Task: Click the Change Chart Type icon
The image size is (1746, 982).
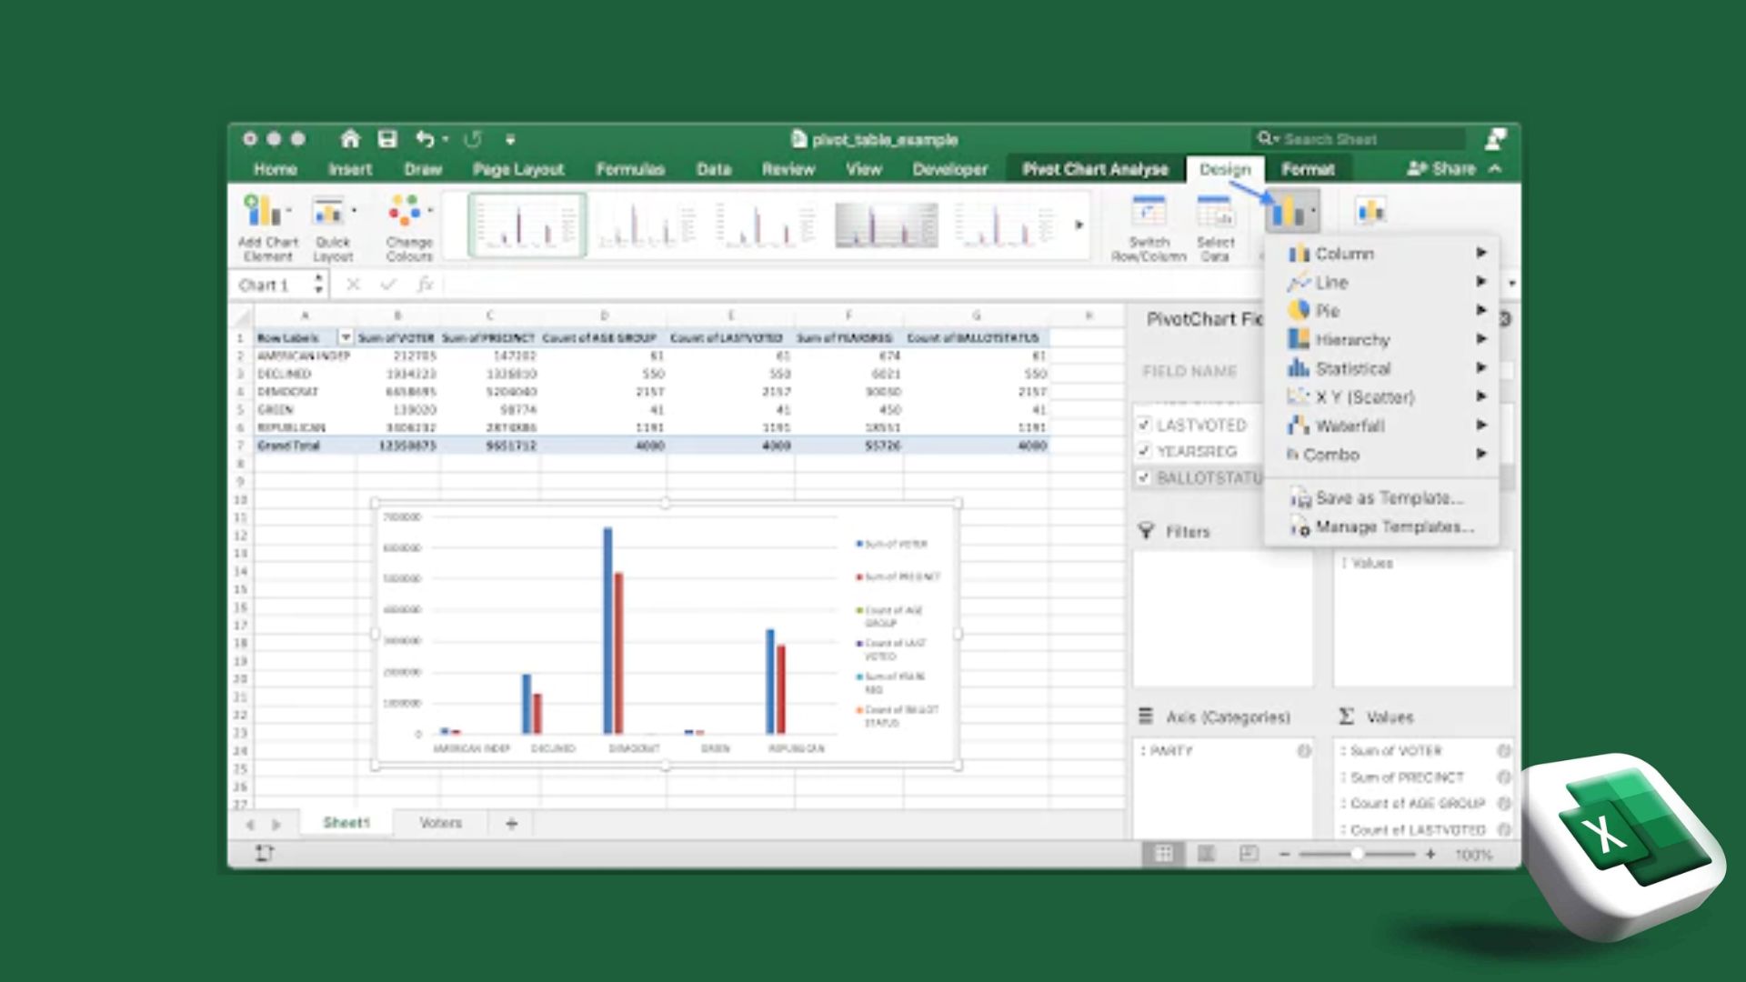Action: click(x=1291, y=213)
